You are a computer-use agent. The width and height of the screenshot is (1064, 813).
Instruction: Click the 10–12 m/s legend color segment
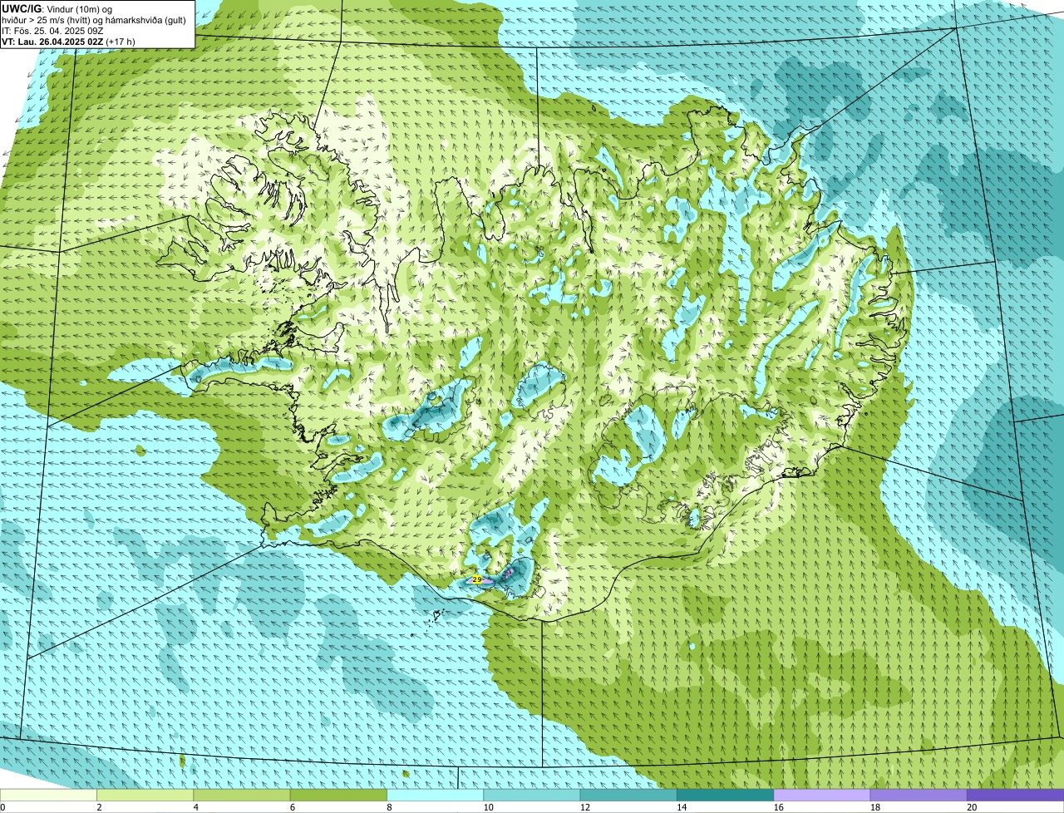(x=532, y=796)
